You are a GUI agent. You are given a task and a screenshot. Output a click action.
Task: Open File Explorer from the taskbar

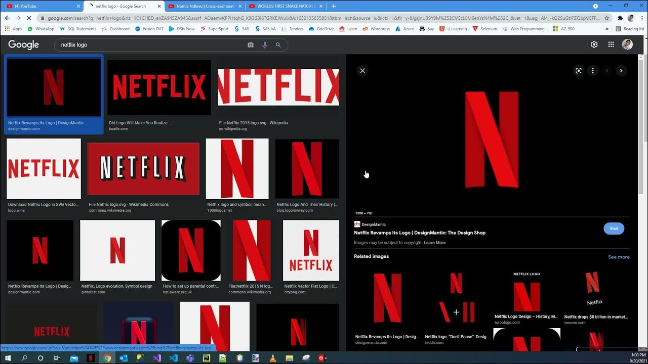coord(289,358)
